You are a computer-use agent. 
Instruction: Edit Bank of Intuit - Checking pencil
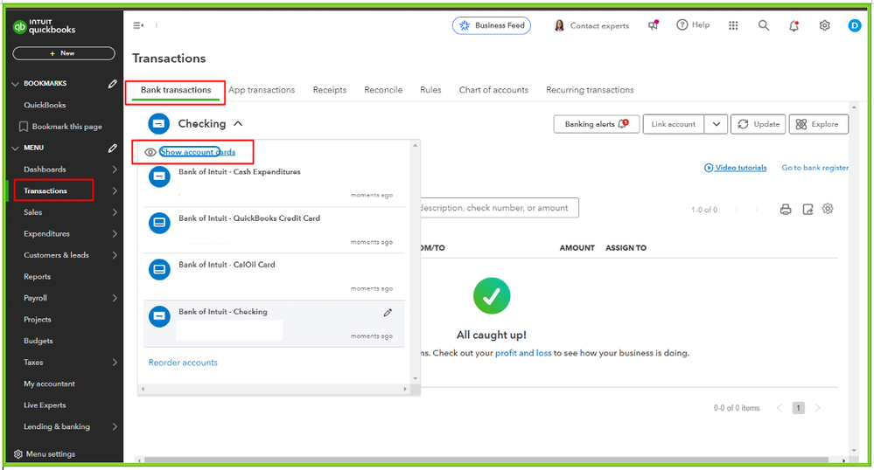388,313
